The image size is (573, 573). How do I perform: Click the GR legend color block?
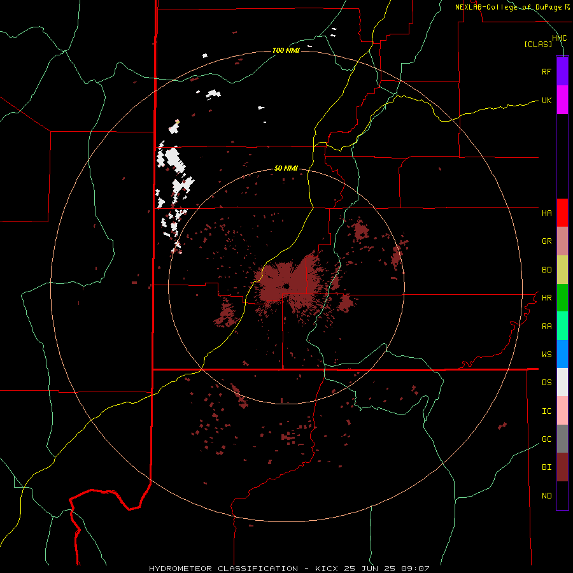point(562,241)
